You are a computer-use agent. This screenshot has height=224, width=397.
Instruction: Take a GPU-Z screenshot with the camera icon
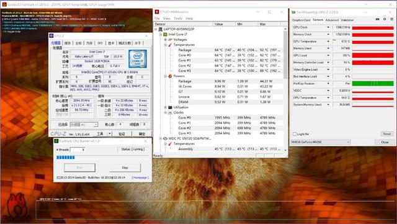(x=378, y=19)
